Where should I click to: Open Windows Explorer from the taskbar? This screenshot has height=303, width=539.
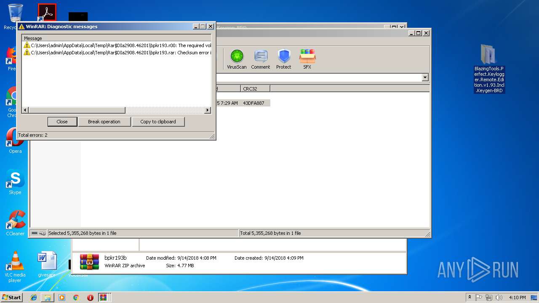click(x=48, y=298)
